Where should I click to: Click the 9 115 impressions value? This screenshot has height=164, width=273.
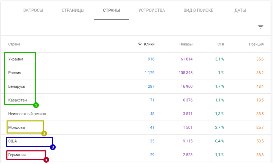[188, 141]
